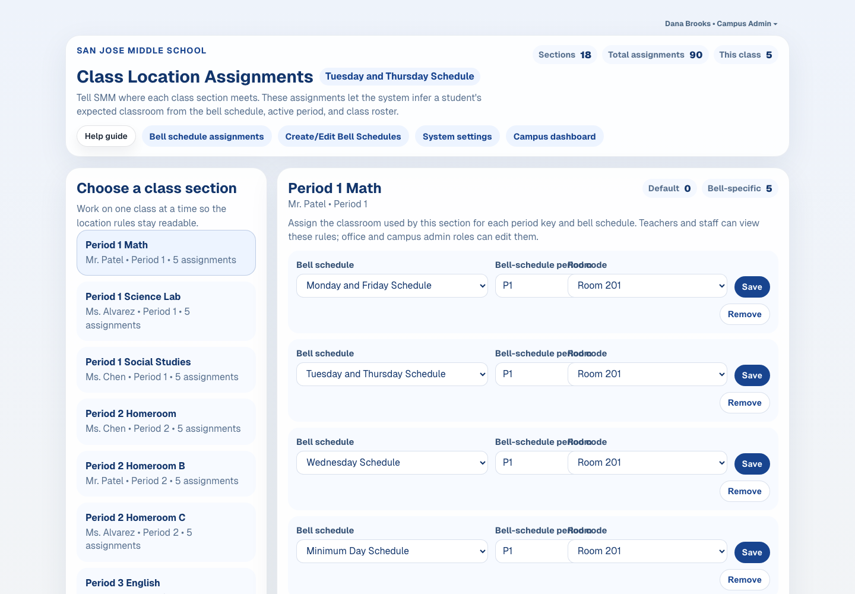Image resolution: width=855 pixels, height=594 pixels.
Task: Click the Bell-specific 5 badge
Action: tap(740, 188)
